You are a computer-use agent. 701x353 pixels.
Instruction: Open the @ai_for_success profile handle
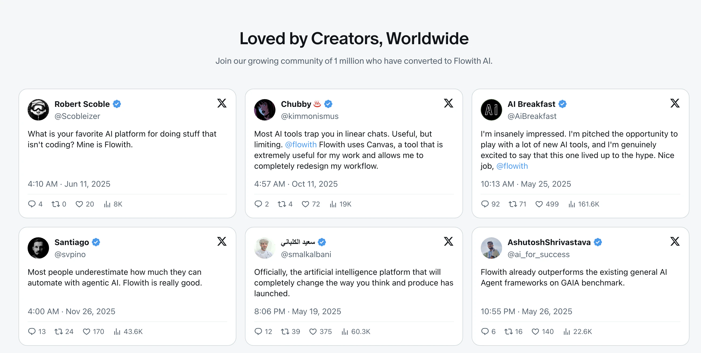tap(538, 254)
